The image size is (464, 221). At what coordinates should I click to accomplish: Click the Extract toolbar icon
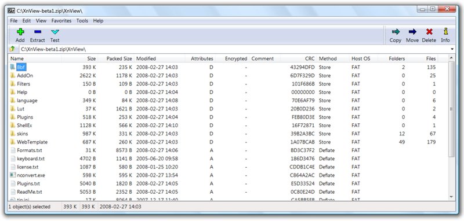(x=38, y=32)
